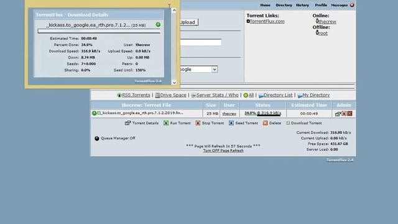Click TorrentFlux 2.4 link in Download Details popup
Image resolution: width=398 pixels, height=224 pixels.
[x=148, y=81]
